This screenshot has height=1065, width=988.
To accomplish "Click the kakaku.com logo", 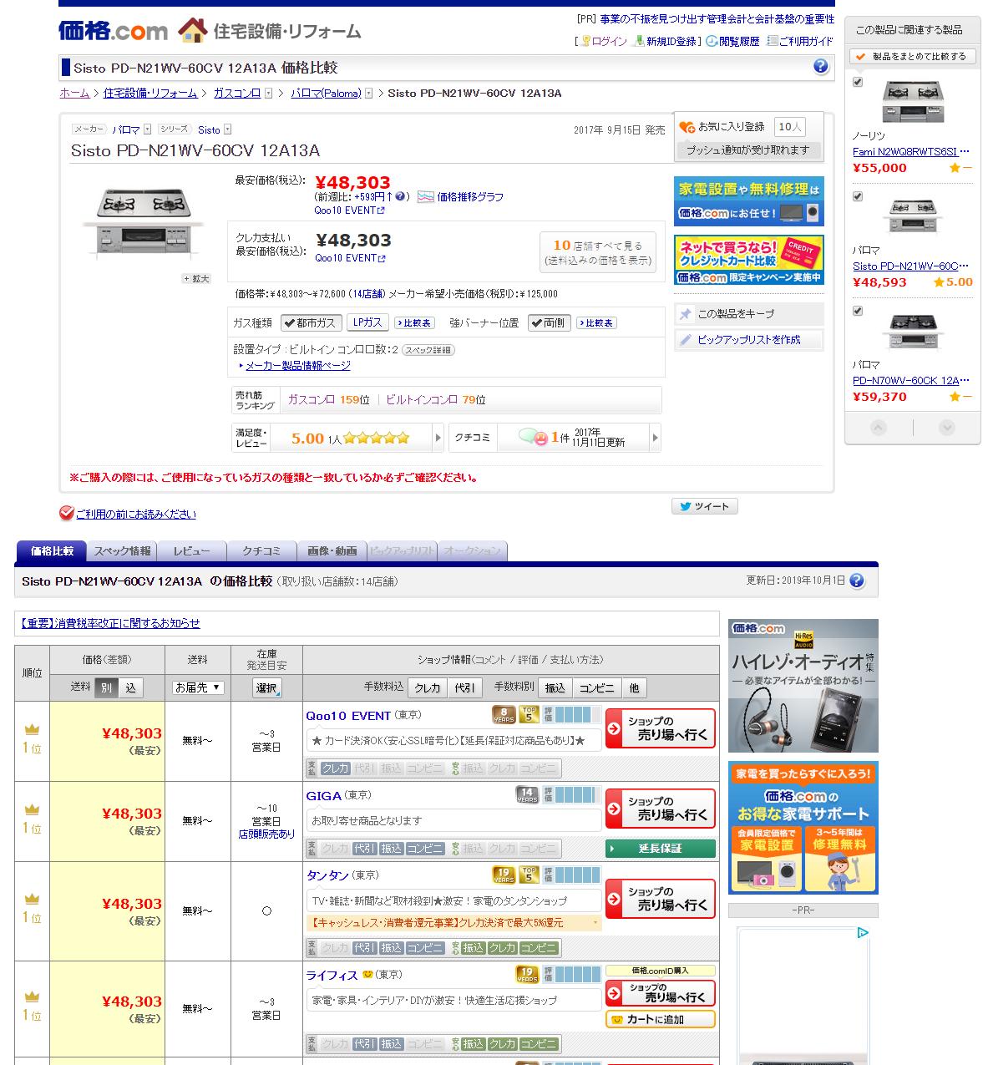I will click(113, 31).
